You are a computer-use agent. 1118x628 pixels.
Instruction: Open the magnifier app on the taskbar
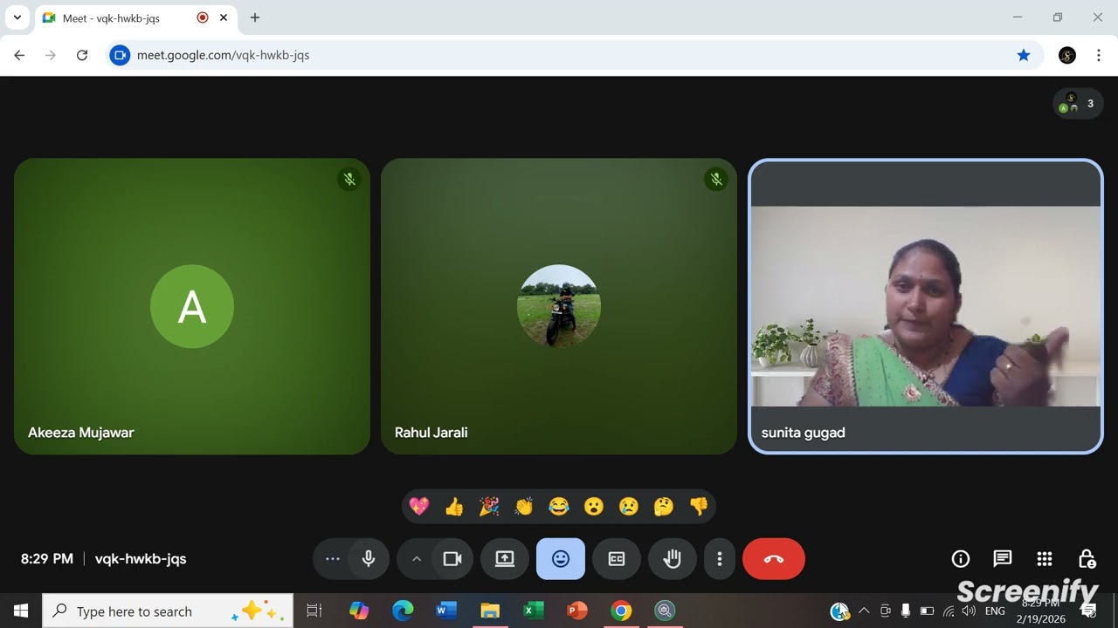[665, 611]
